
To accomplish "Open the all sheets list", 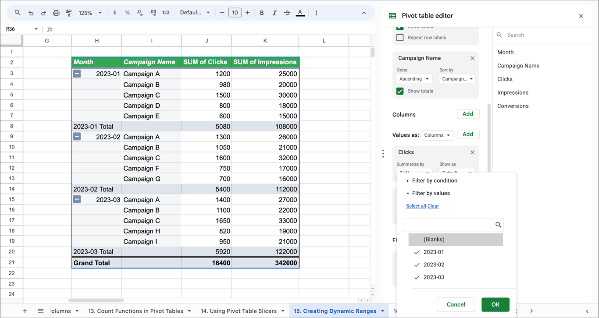I will [40, 311].
